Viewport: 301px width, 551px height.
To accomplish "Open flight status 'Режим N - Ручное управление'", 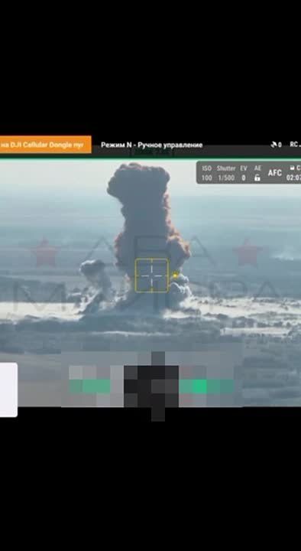I will (x=151, y=145).
